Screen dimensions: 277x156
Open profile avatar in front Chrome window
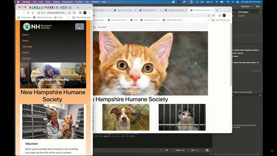pos(85,13)
